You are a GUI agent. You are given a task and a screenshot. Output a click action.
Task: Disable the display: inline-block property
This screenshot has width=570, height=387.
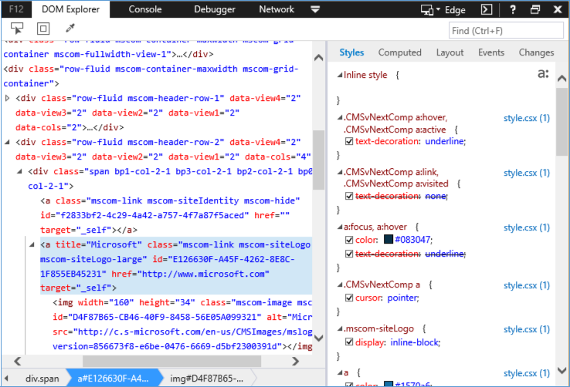349,343
